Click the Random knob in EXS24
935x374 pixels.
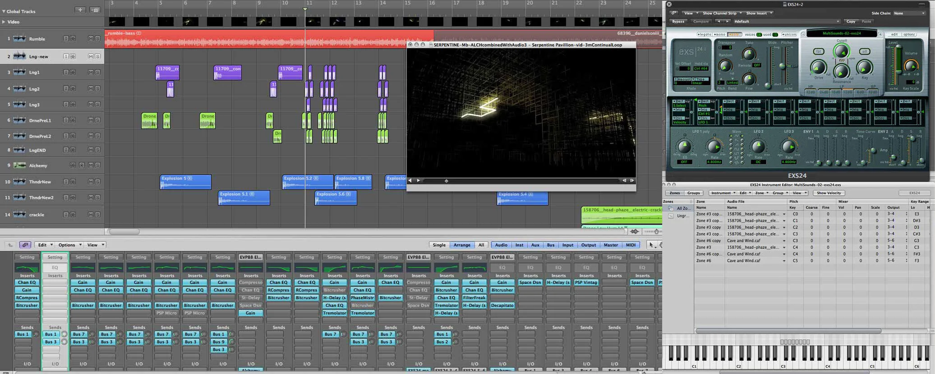[x=725, y=66]
